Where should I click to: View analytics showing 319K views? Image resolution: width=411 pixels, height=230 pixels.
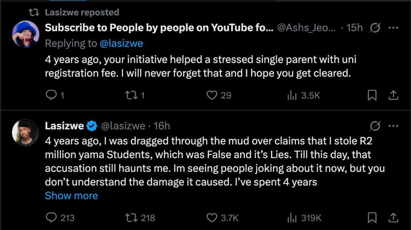(x=292, y=218)
